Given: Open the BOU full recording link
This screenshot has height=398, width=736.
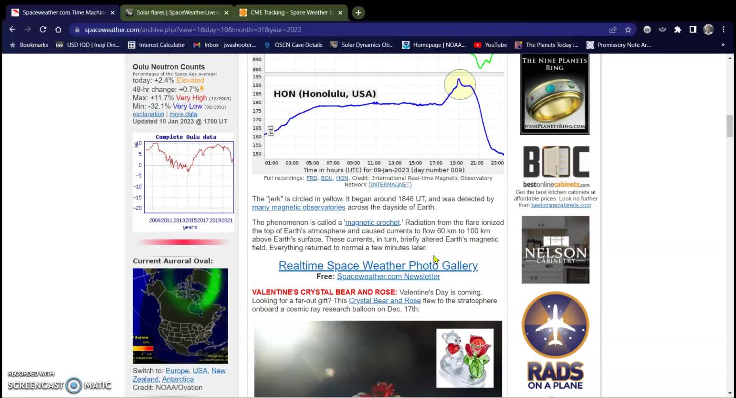Looking at the screenshot, I should pos(326,178).
